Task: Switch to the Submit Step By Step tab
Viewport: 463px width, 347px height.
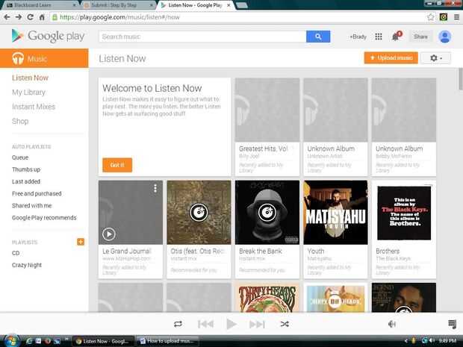Action: (x=119, y=5)
